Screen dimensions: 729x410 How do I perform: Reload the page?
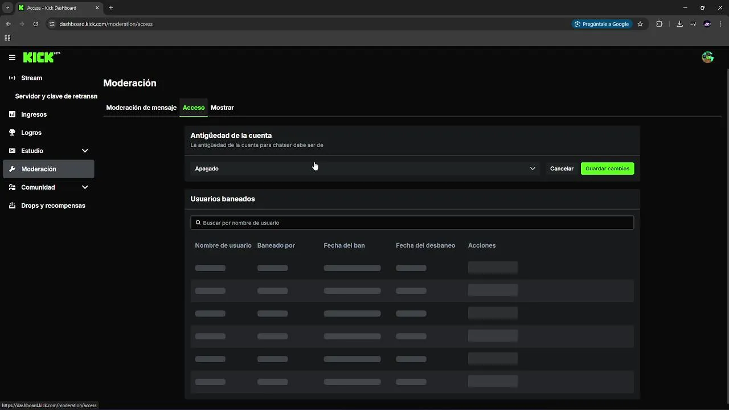click(x=35, y=24)
